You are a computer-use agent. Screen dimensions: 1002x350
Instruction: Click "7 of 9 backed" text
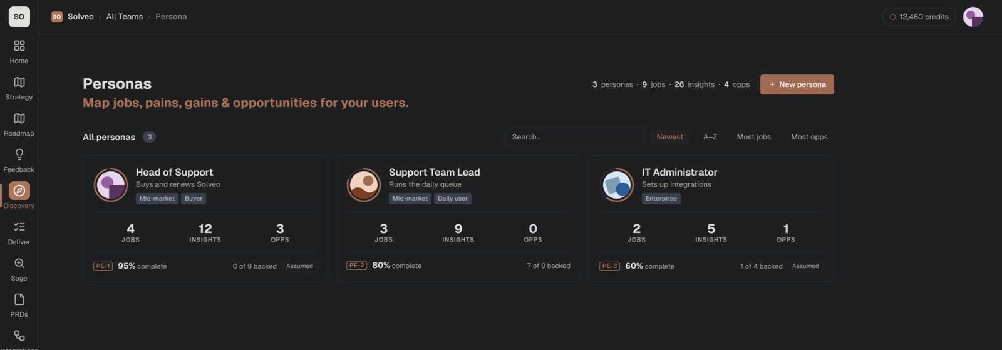click(x=549, y=266)
